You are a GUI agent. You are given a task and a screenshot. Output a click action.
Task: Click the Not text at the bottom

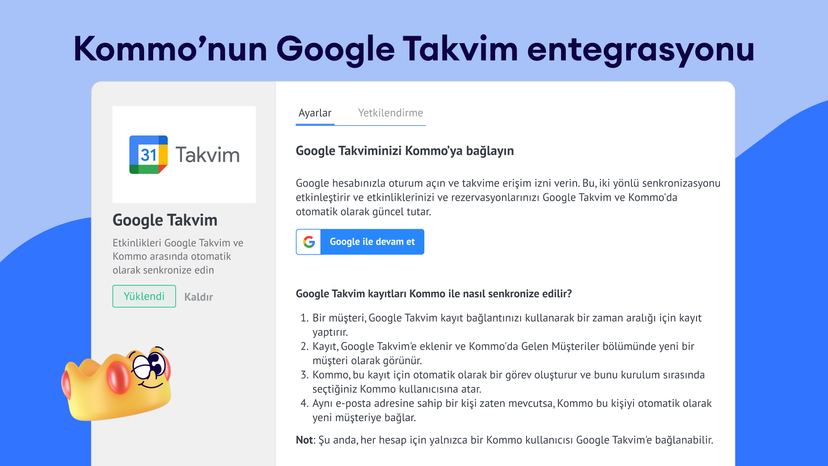coord(504,440)
